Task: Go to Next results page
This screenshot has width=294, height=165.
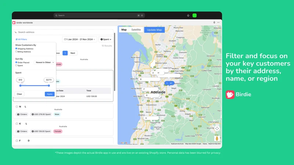Action: (73, 53)
